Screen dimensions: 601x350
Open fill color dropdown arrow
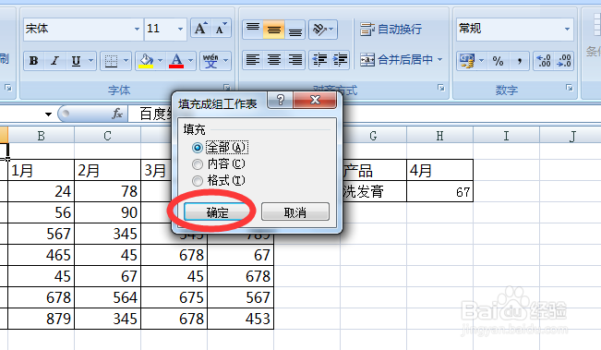(161, 61)
